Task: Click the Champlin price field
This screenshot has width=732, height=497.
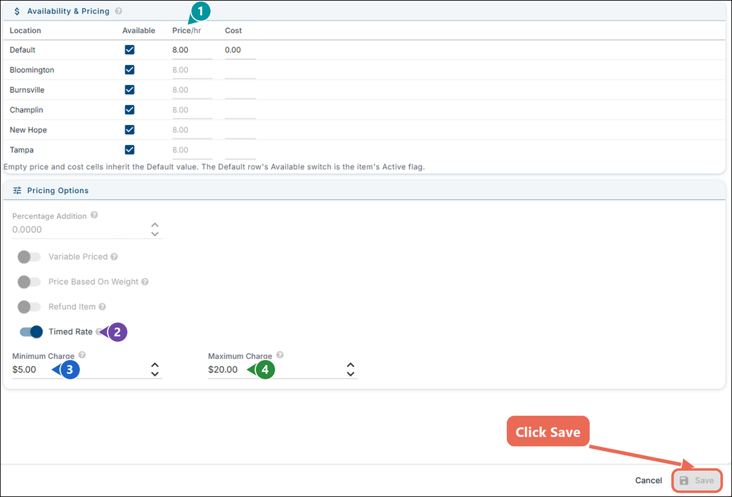Action: (x=192, y=110)
